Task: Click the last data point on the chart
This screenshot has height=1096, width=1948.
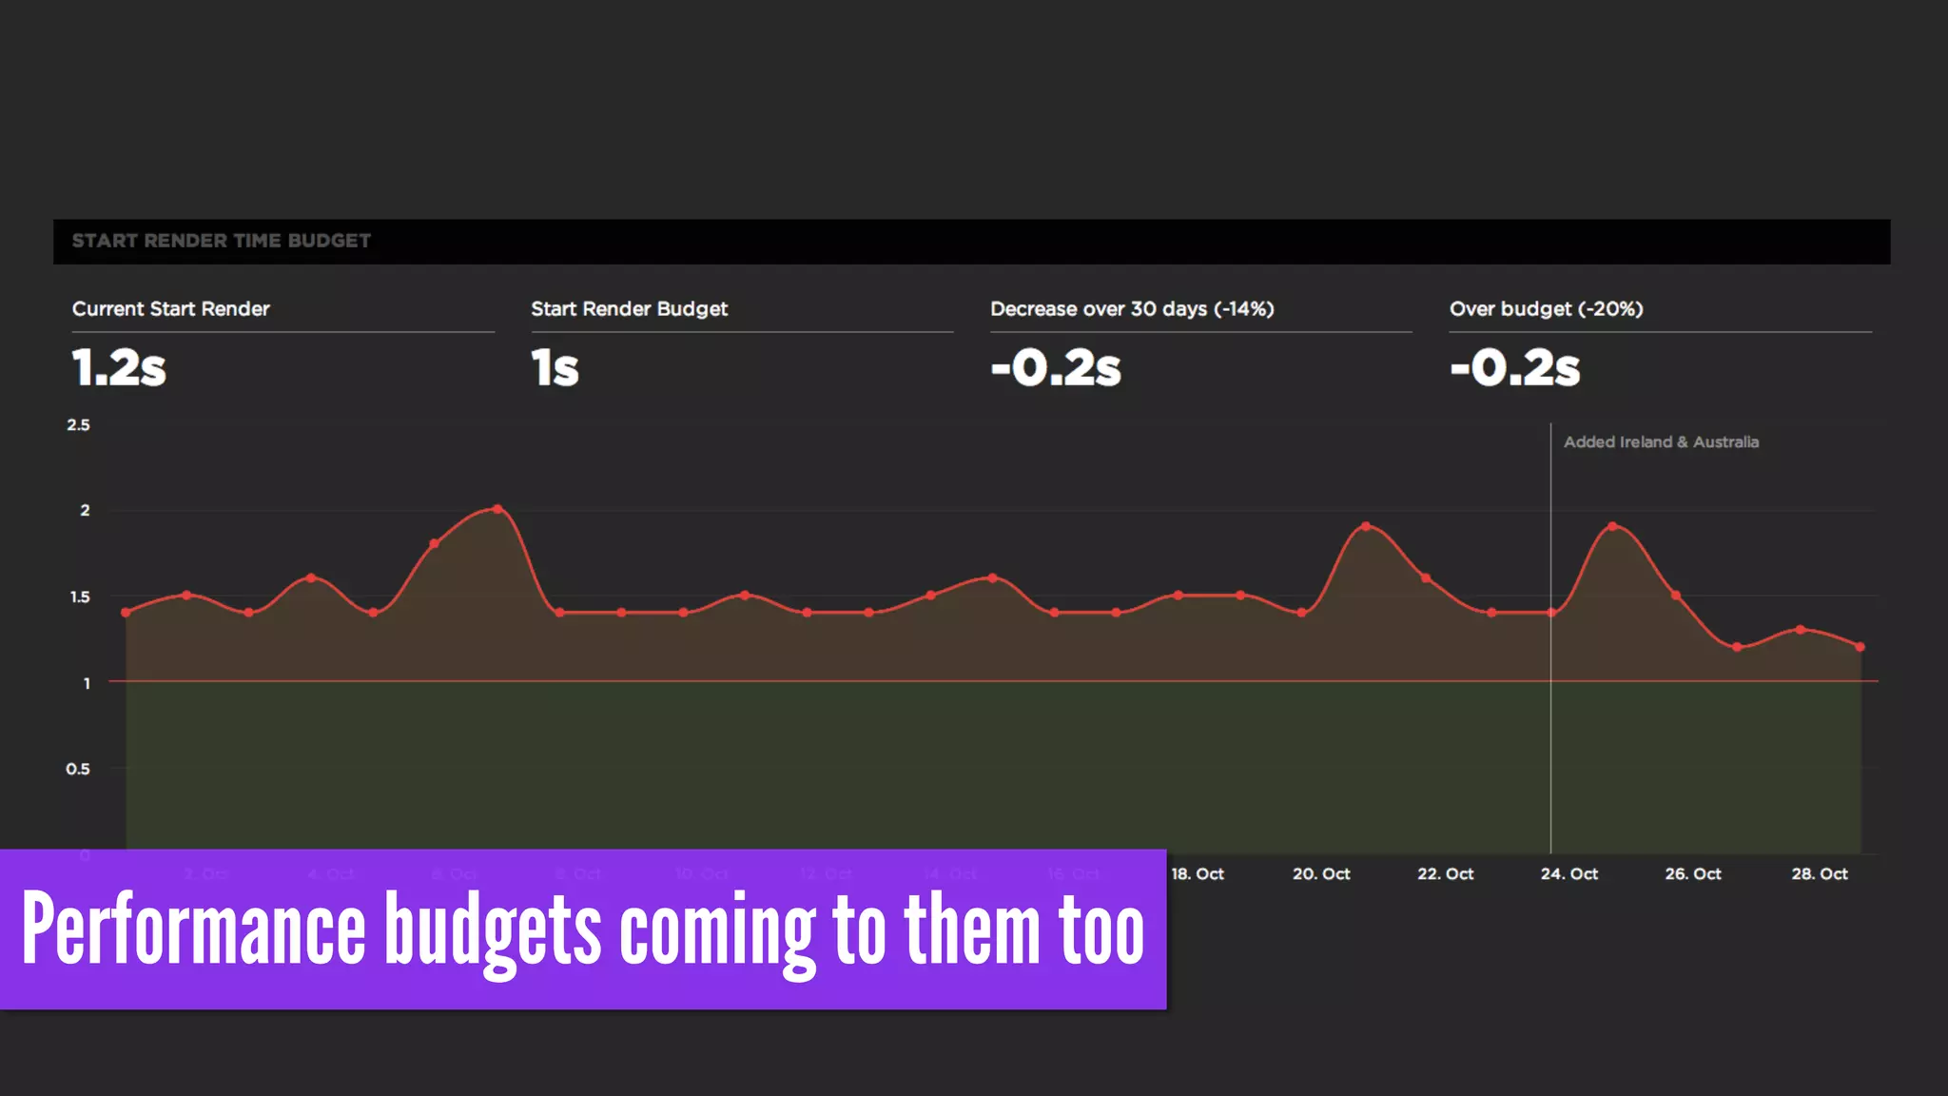Action: [x=1860, y=647]
